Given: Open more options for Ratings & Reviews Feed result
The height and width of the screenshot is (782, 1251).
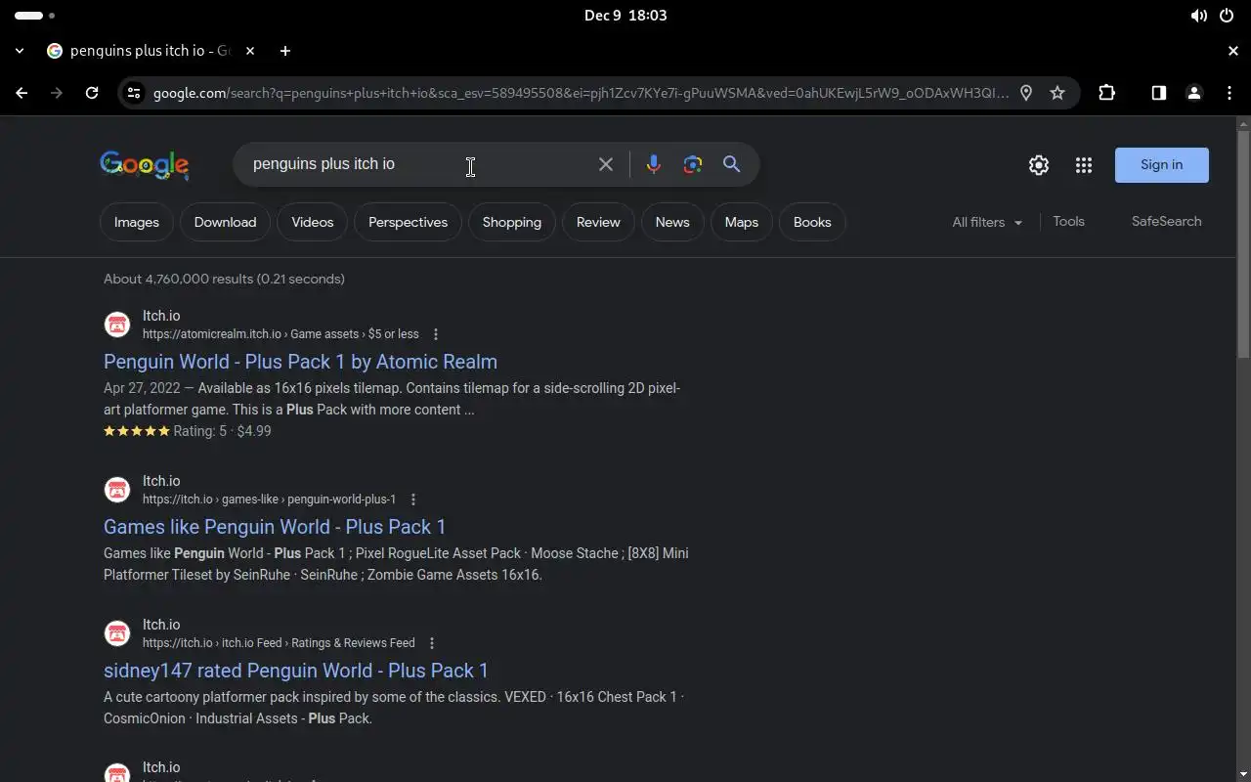Looking at the screenshot, I should 432,643.
